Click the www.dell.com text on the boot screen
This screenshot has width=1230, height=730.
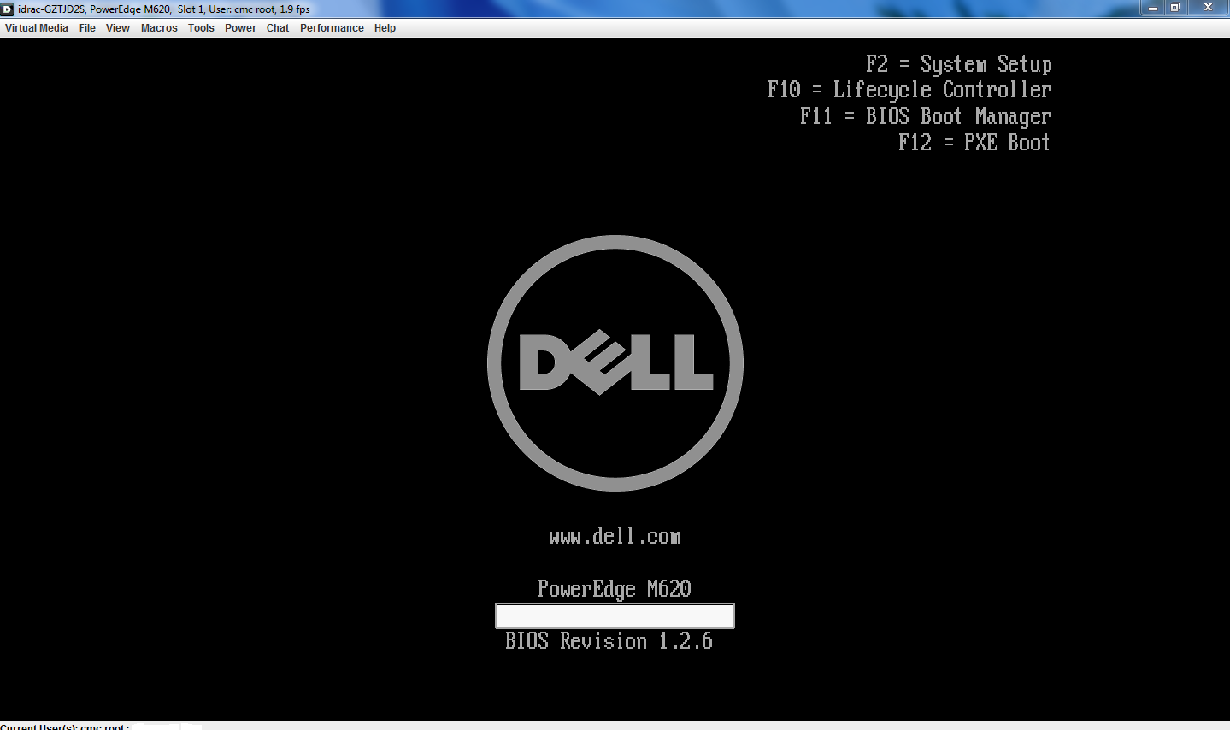(615, 536)
